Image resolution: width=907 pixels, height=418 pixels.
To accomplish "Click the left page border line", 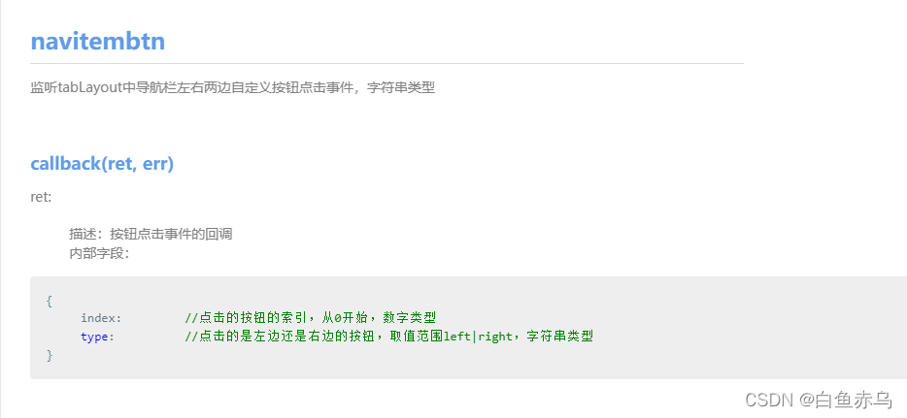I will (x=1, y=209).
